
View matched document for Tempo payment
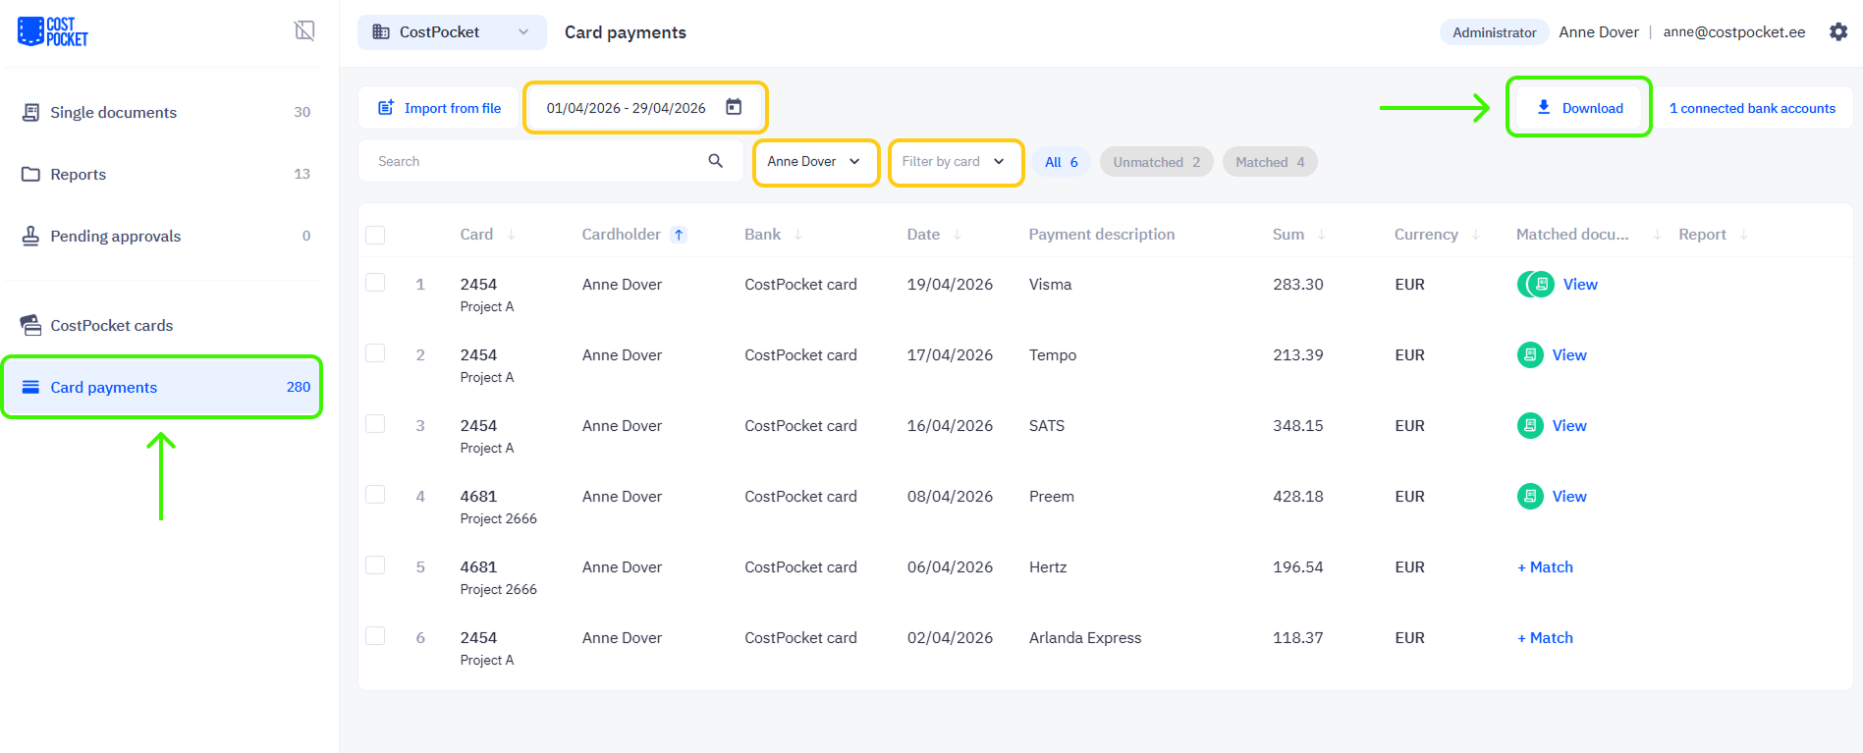click(x=1569, y=354)
